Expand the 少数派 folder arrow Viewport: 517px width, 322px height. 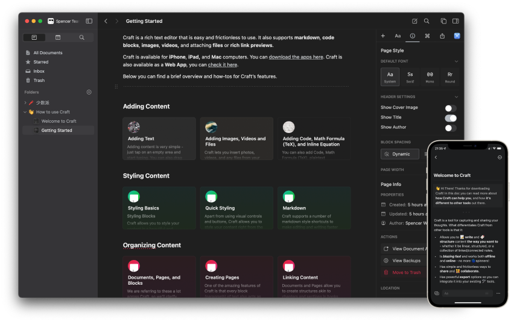[25, 103]
